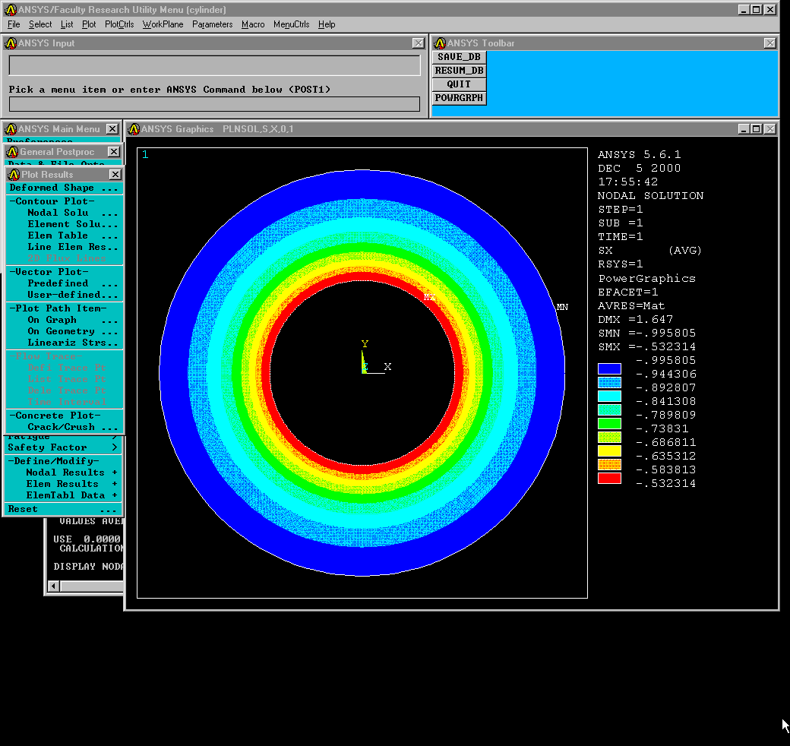Click ANSYS logo icon in General Postproc title

click(13, 152)
